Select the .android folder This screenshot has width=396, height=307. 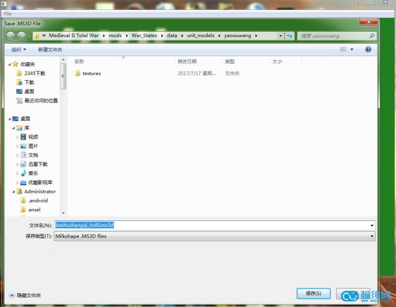coord(34,201)
